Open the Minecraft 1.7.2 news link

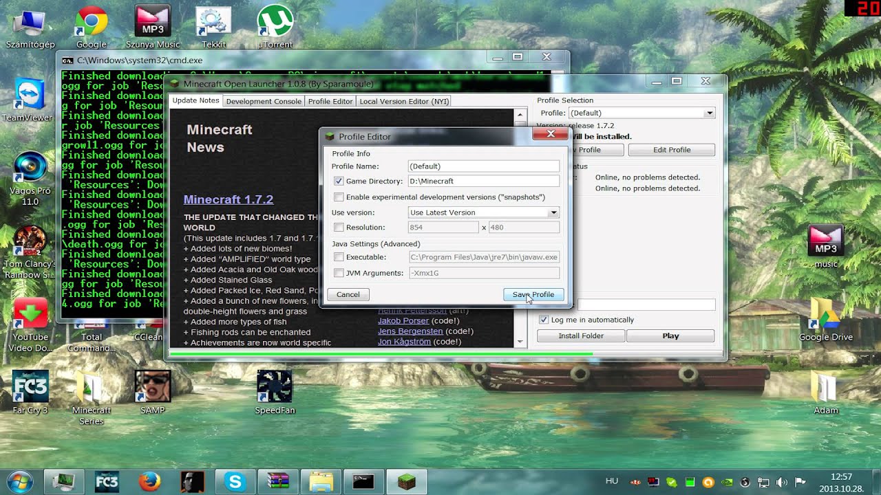[229, 199]
